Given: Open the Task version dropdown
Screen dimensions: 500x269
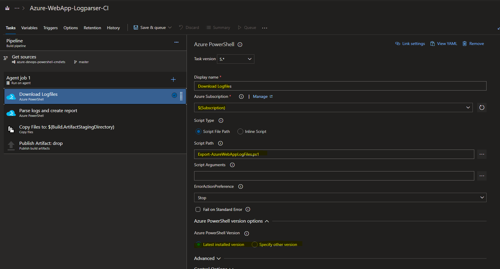Looking at the screenshot, I should [x=235, y=59].
